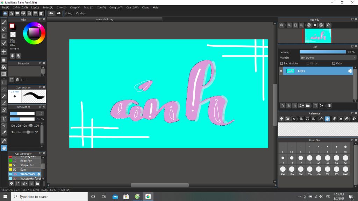Open Pha trộn blend mode dropdown

[x=328, y=58]
